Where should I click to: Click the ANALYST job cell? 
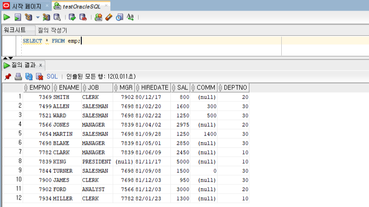coord(97,189)
